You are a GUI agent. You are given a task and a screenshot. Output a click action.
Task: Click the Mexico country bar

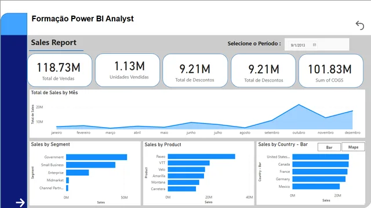[x=316, y=186]
